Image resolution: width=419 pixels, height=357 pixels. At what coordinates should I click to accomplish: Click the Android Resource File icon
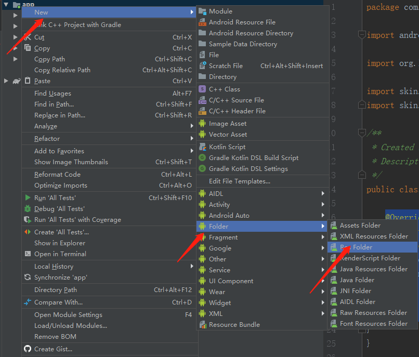click(x=202, y=22)
